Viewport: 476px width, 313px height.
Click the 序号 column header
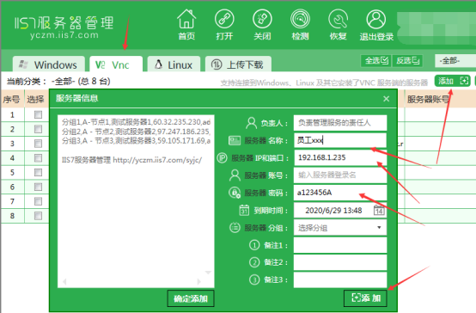11,99
